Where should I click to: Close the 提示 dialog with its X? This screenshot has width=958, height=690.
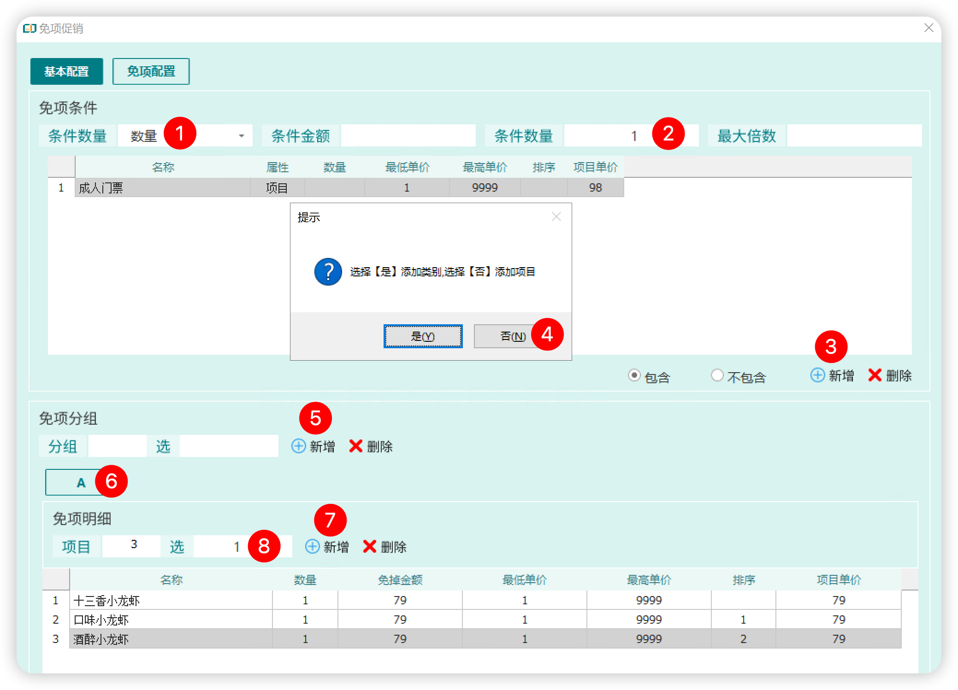pos(556,216)
